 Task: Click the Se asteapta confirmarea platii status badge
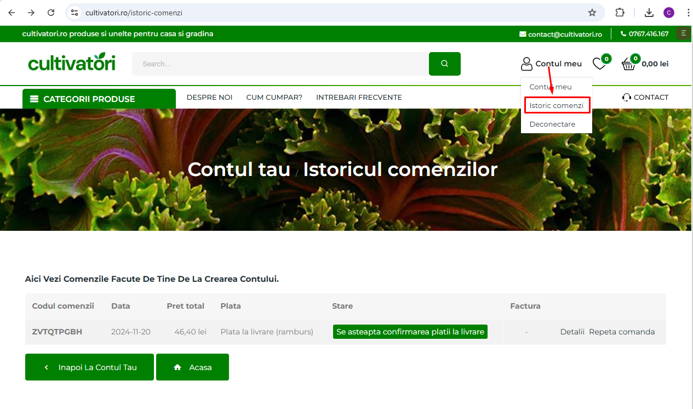[410, 332]
